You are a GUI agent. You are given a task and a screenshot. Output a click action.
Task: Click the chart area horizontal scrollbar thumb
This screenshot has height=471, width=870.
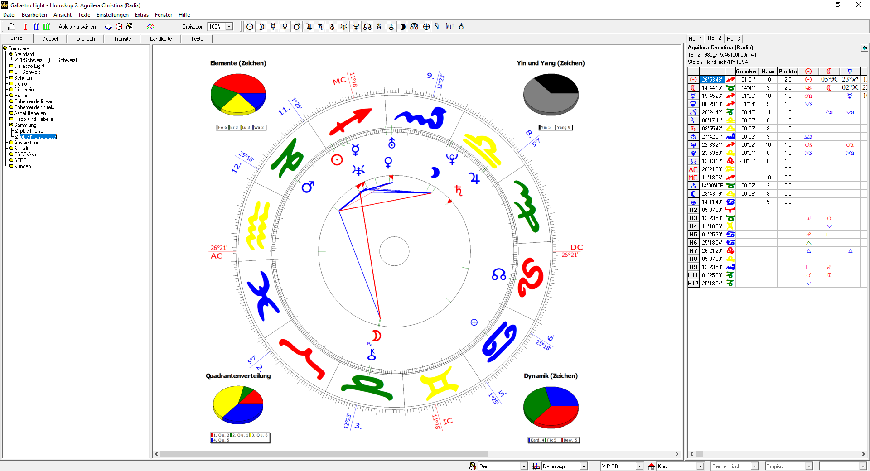tap(324, 454)
